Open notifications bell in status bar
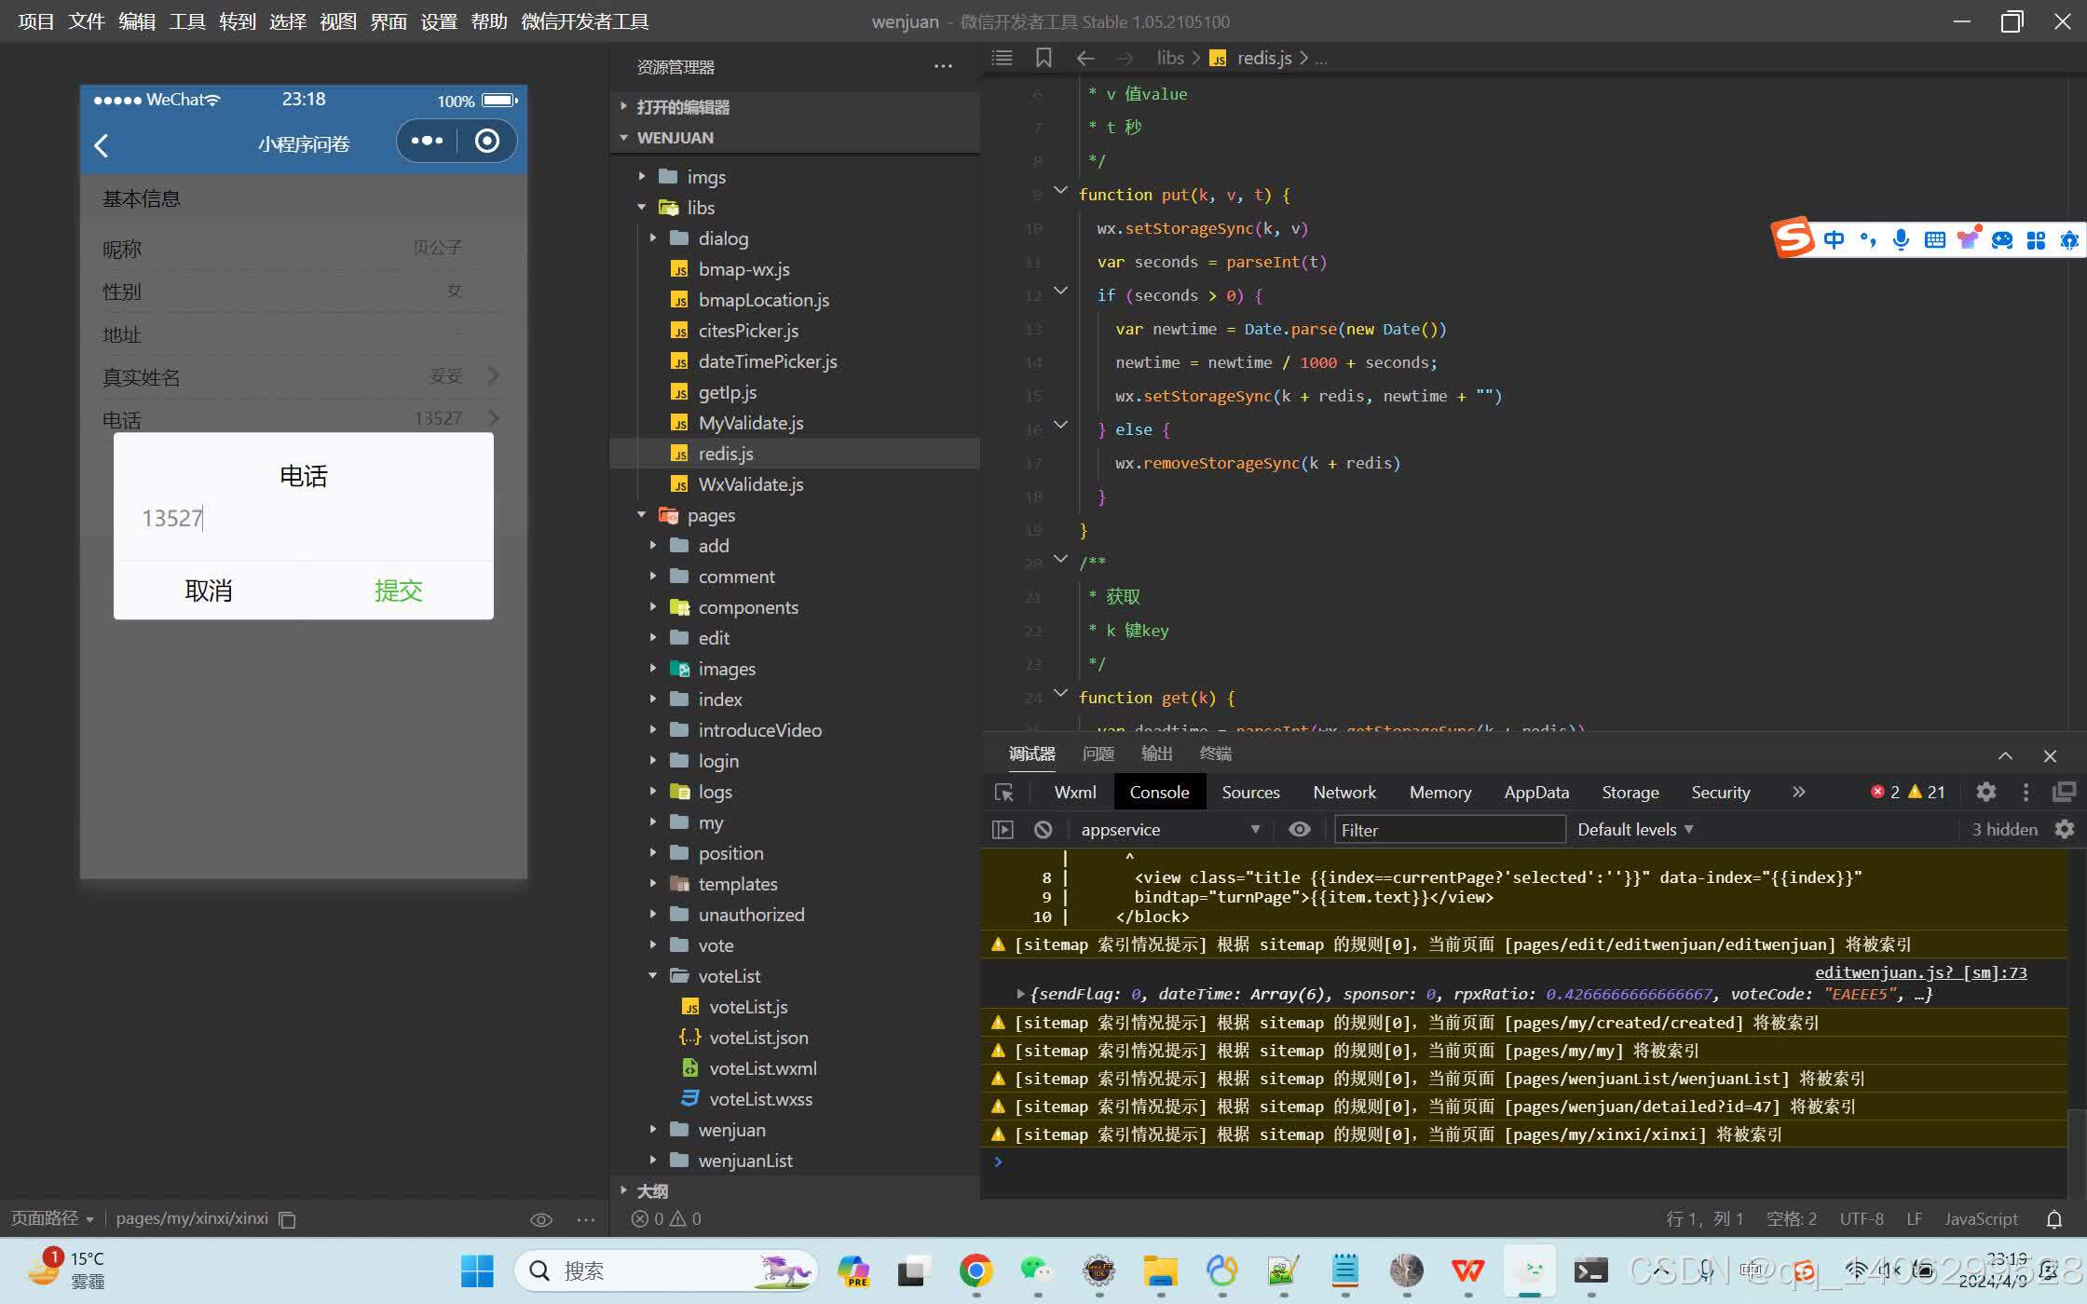This screenshot has width=2087, height=1304. (x=2053, y=1219)
